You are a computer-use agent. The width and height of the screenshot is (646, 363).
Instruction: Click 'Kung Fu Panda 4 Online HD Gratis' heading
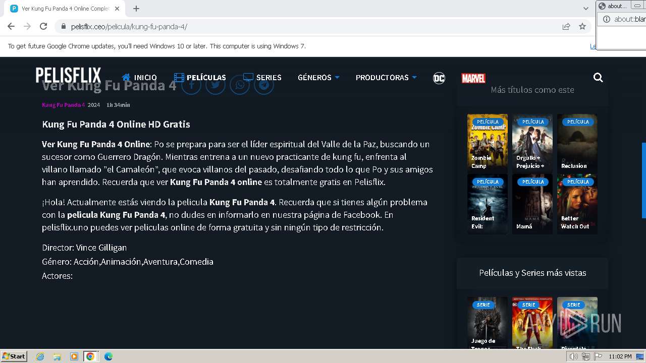click(x=116, y=124)
